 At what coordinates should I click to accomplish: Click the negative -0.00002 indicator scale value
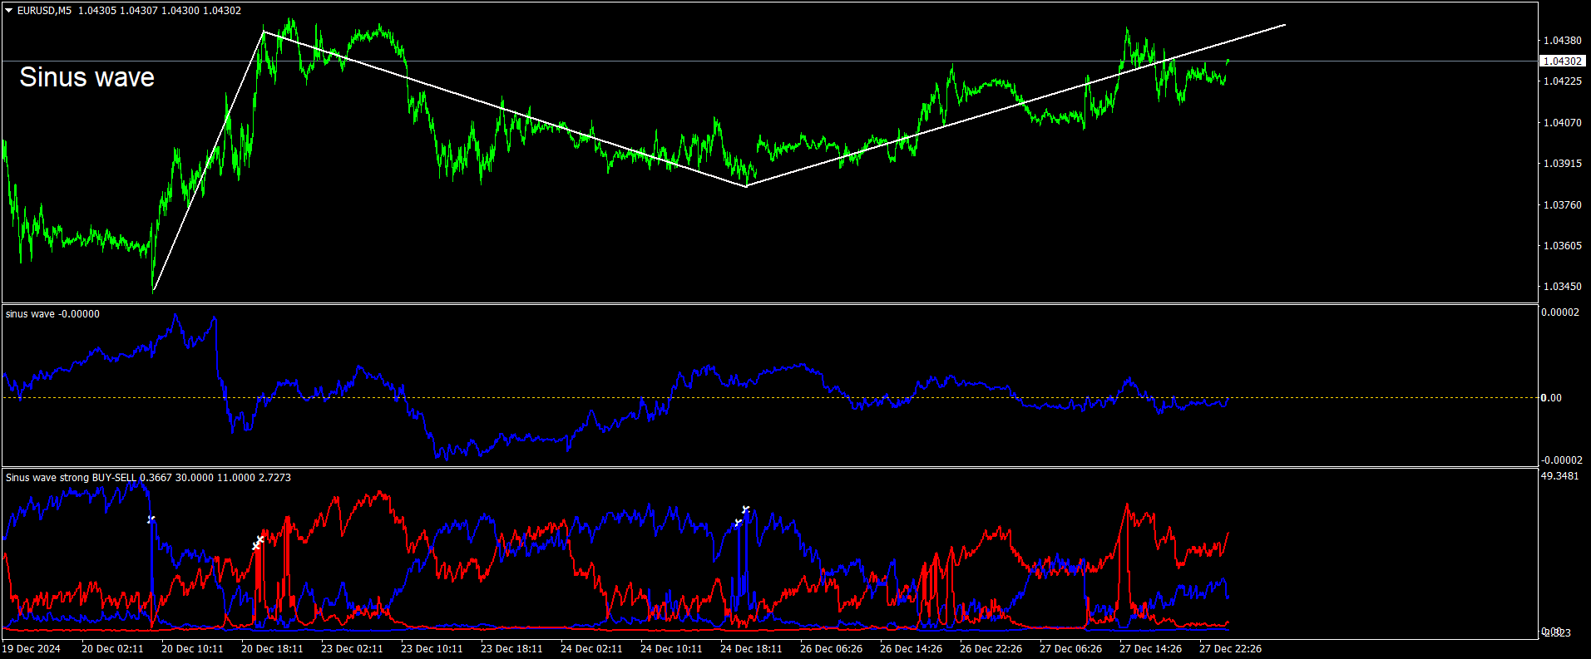tap(1560, 460)
